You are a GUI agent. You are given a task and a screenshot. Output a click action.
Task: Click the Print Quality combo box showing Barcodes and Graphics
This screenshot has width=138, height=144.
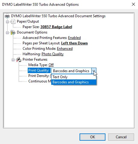(74, 71)
